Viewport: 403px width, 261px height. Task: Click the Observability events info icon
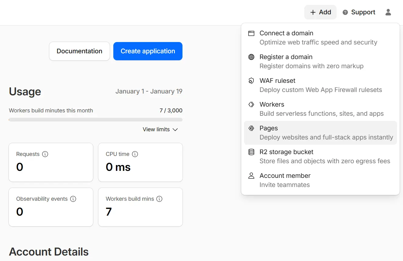73,199
